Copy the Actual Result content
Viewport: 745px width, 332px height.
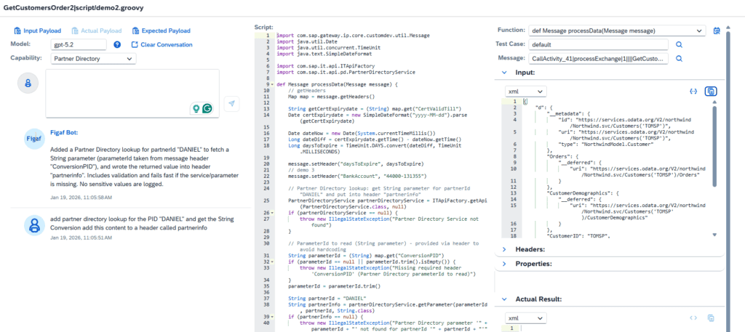[711, 317]
